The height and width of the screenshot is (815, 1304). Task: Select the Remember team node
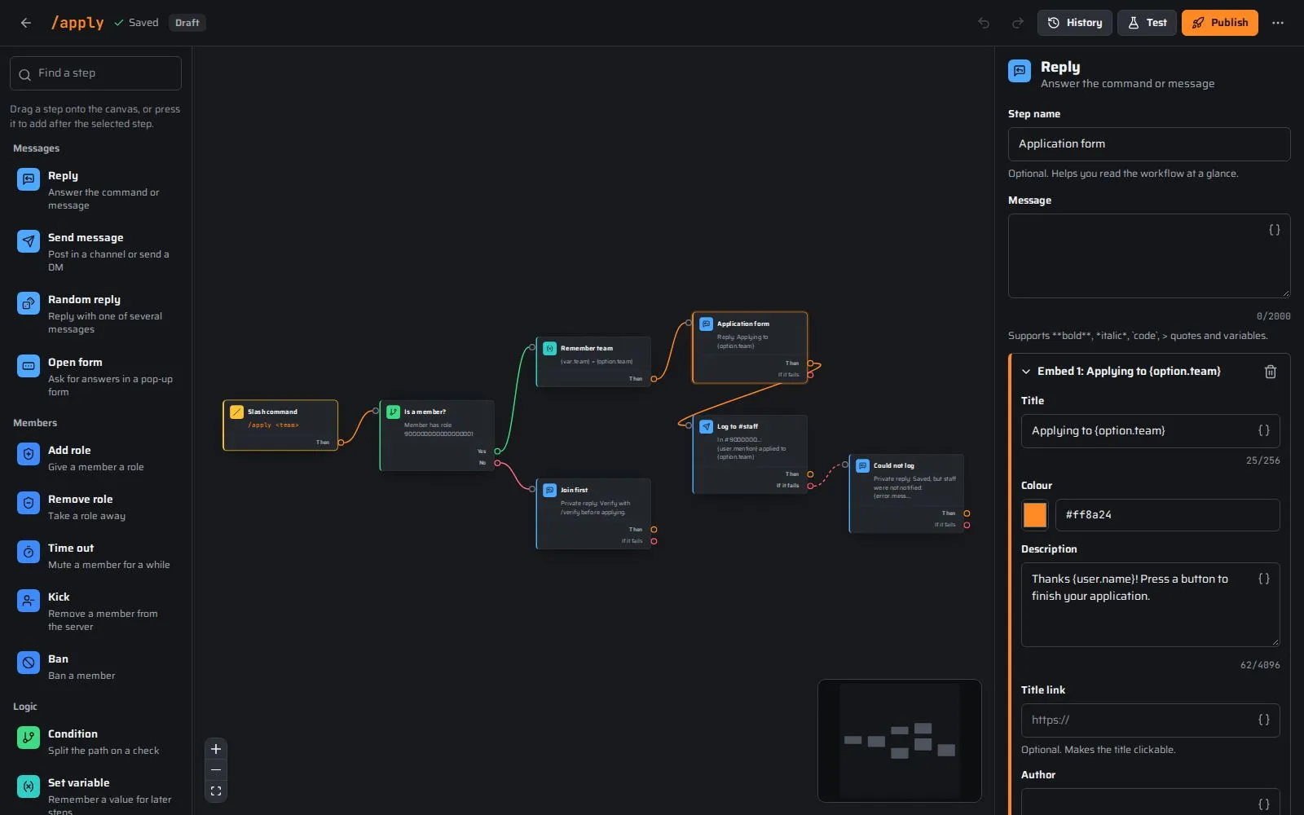[593, 362]
